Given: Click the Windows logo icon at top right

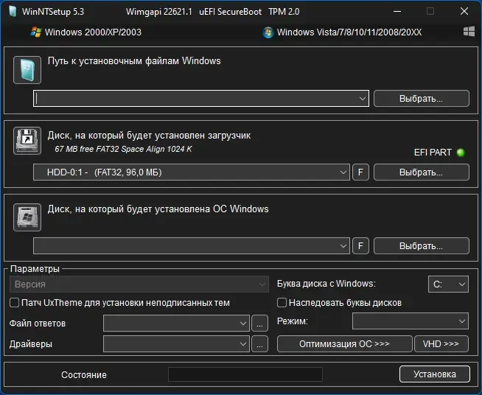Looking at the screenshot, I should pos(469,32).
